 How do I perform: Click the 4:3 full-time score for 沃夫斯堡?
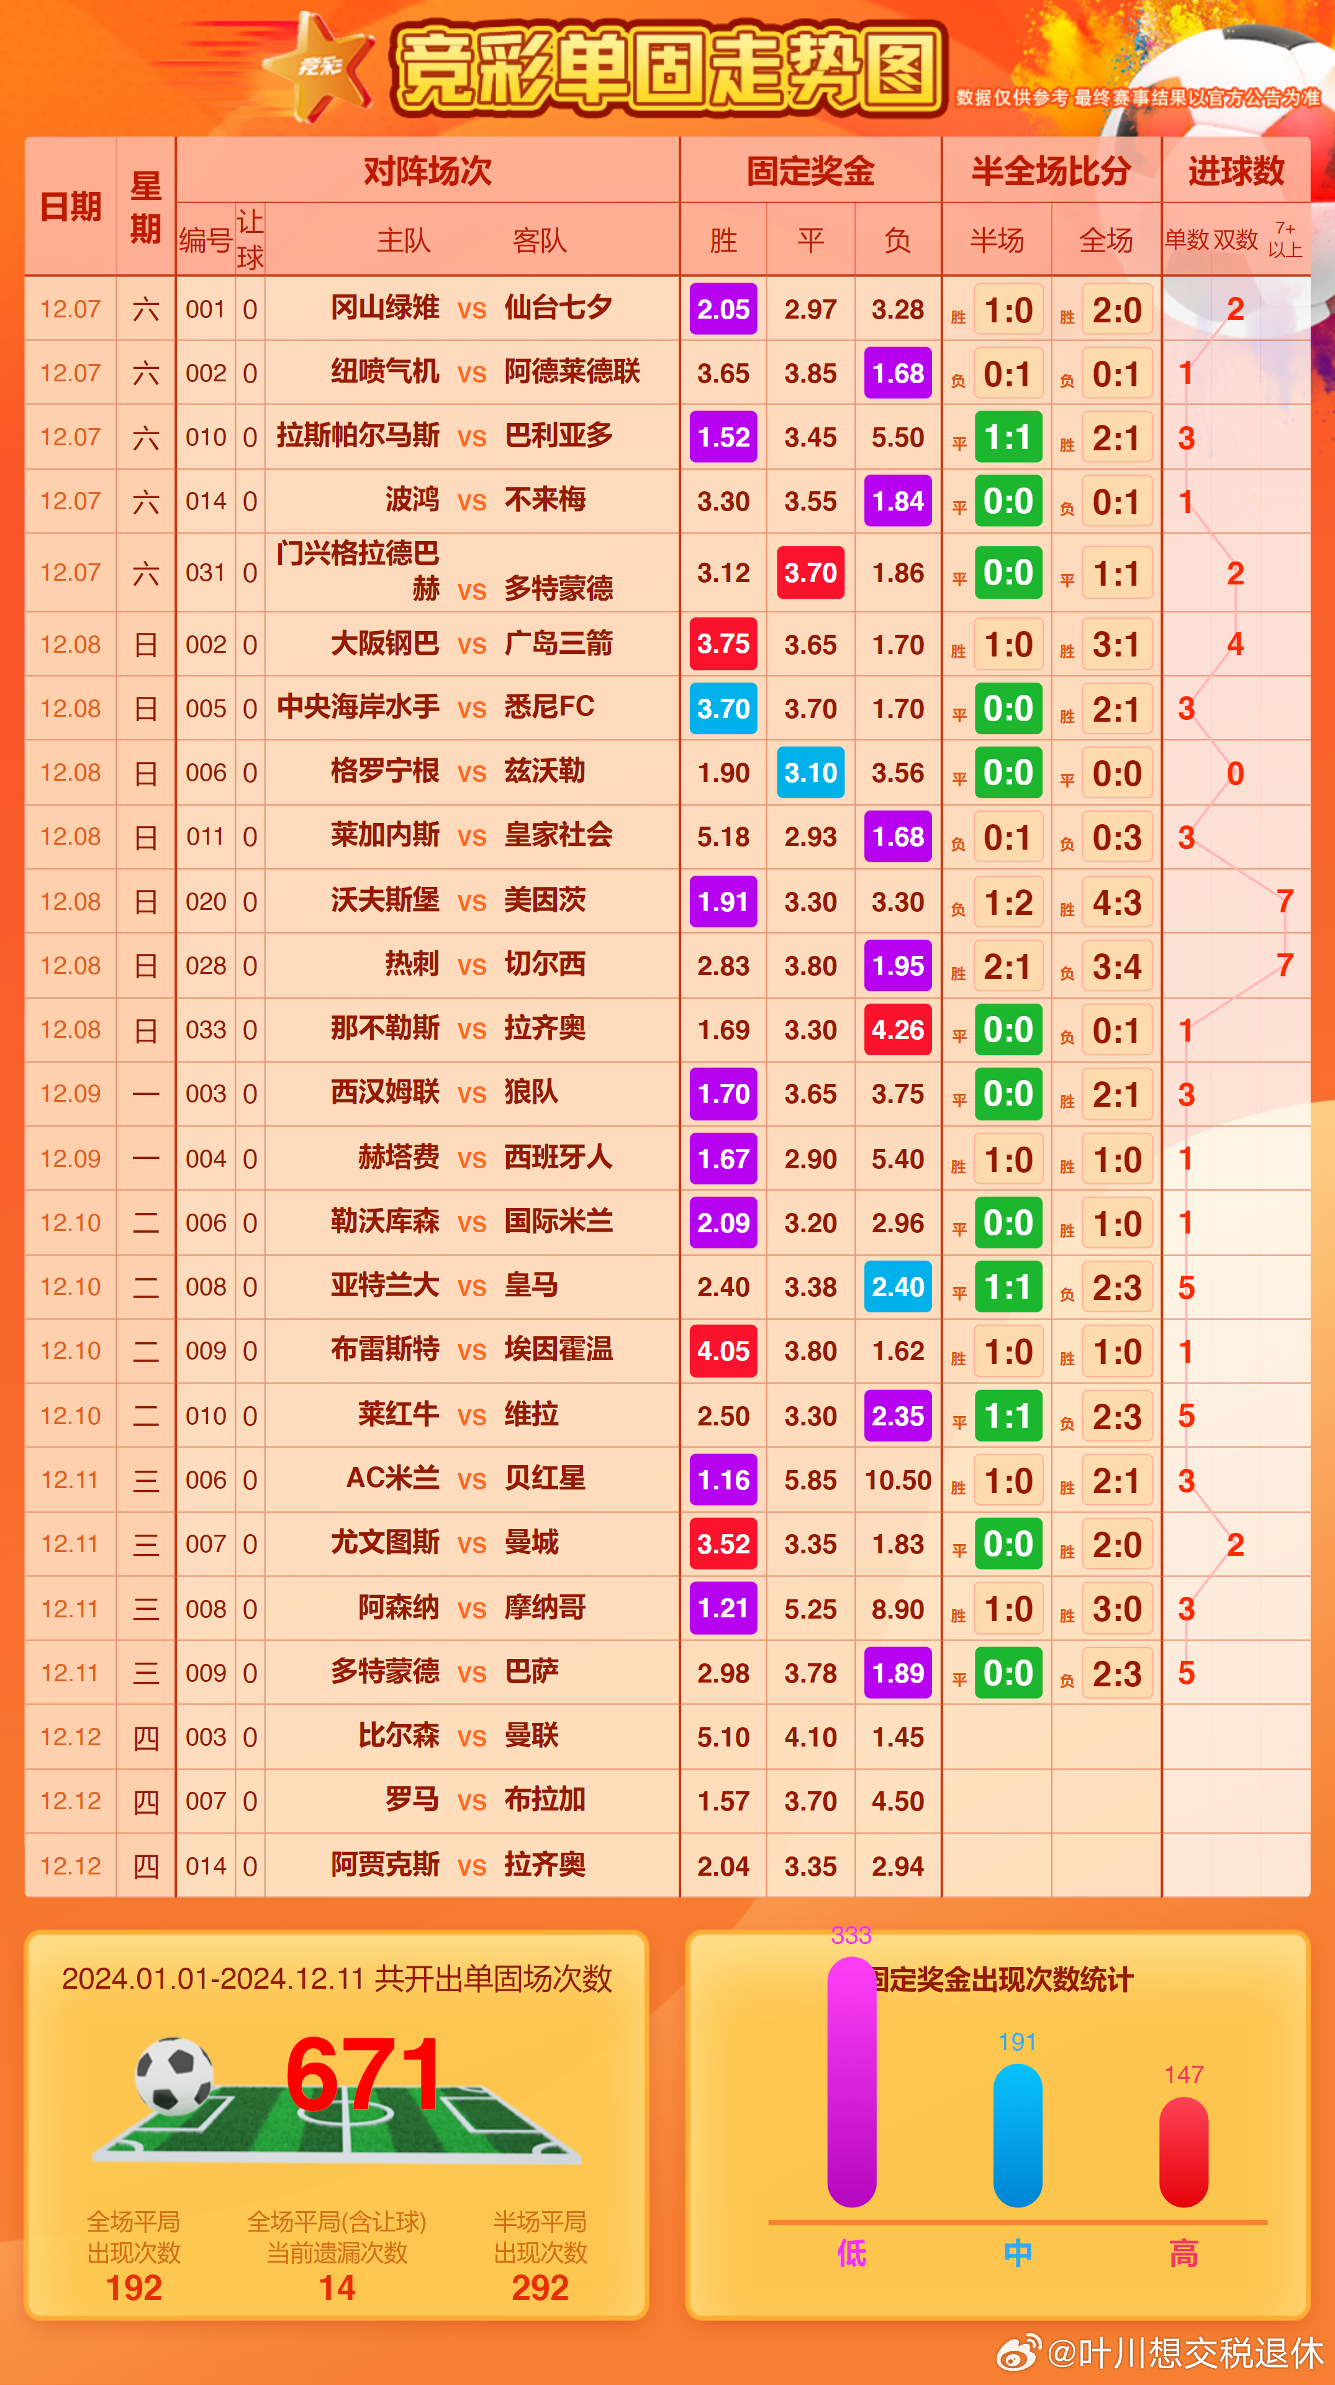(1116, 902)
